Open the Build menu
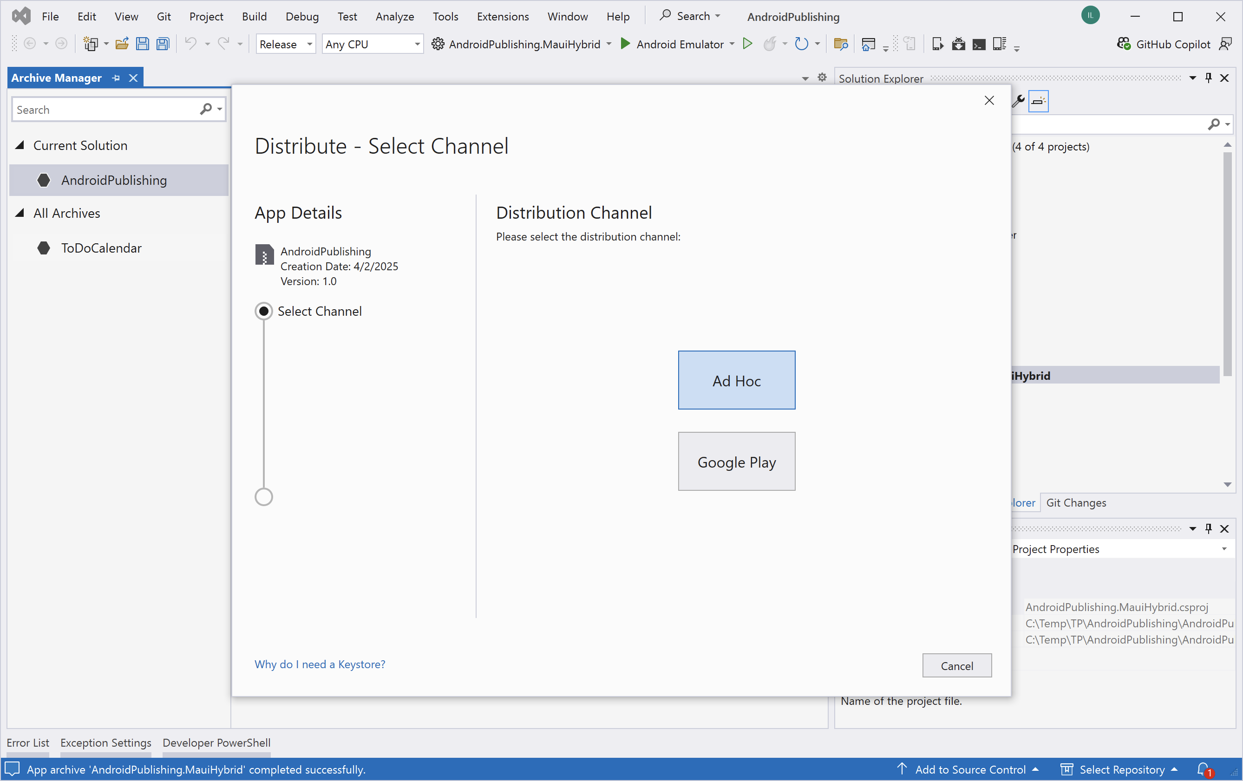 pyautogui.click(x=254, y=17)
